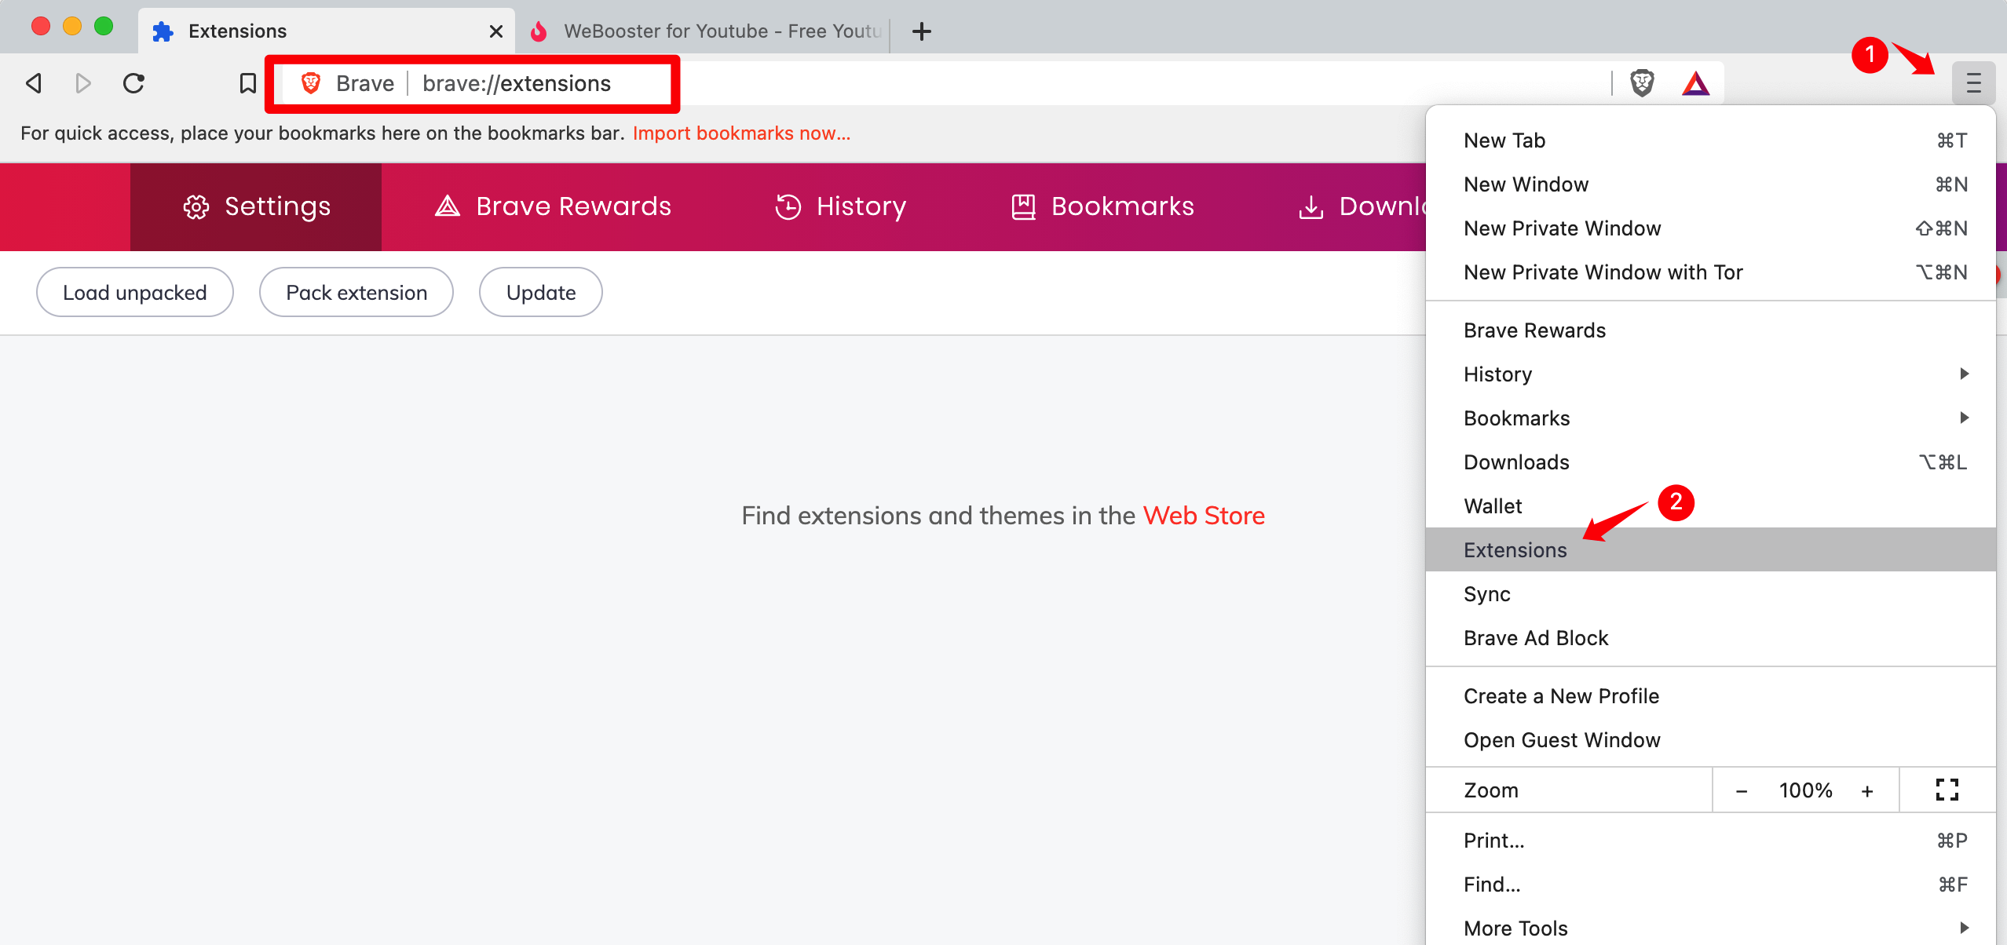Open Bookmarks in the page navigation bar
Viewport: 2007px width, 945px height.
pyautogui.click(x=1102, y=207)
